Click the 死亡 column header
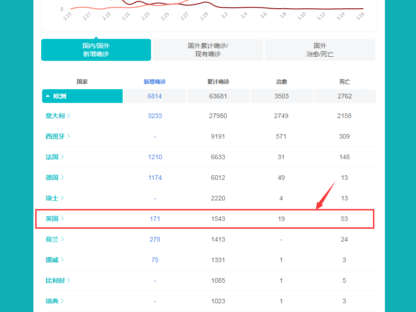Image resolution: width=416 pixels, height=312 pixels. [x=344, y=81]
